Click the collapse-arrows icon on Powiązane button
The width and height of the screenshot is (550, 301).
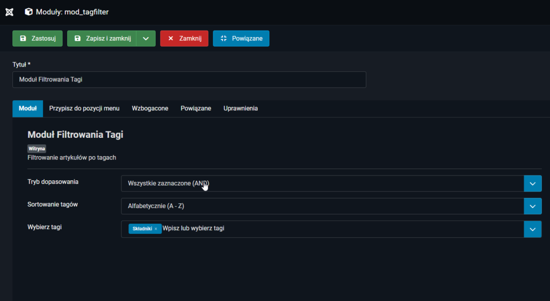[x=223, y=39]
